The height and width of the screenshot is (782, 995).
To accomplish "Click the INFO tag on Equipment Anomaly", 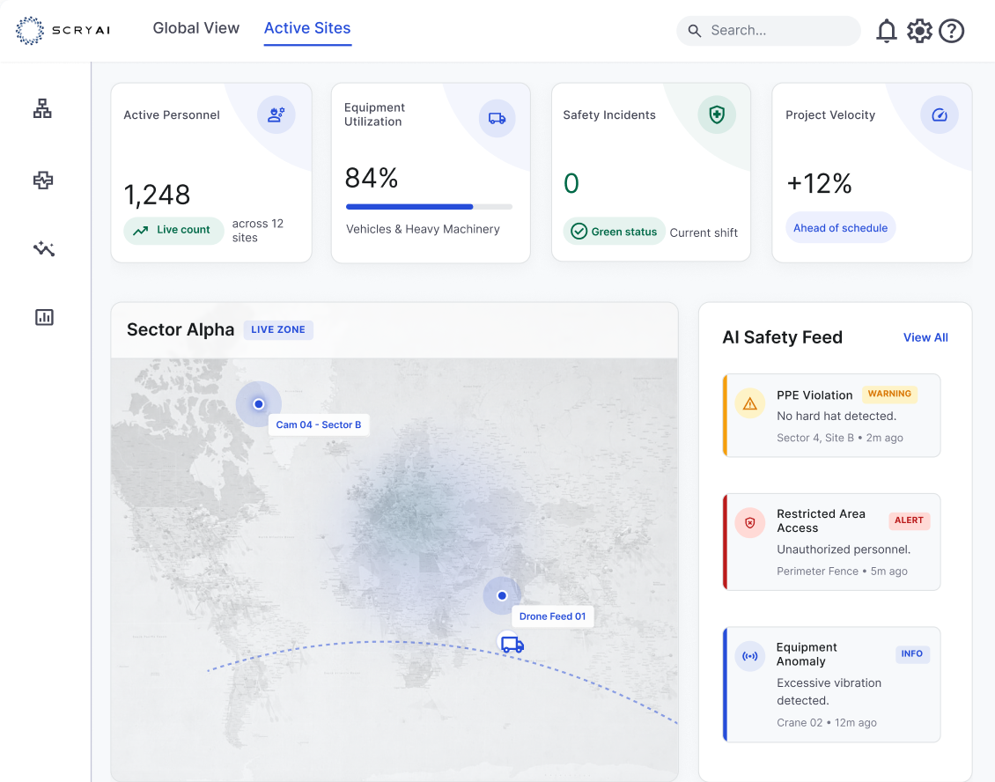I will click(x=912, y=653).
